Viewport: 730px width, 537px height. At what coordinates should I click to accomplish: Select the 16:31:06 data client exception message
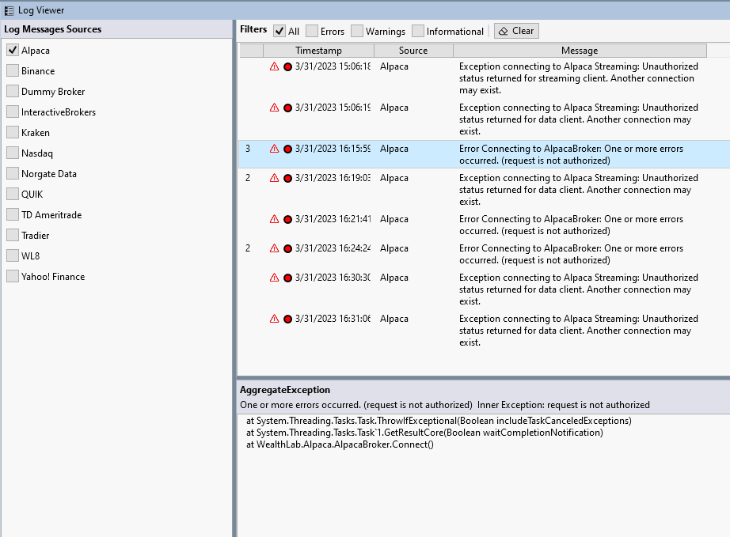point(578,331)
